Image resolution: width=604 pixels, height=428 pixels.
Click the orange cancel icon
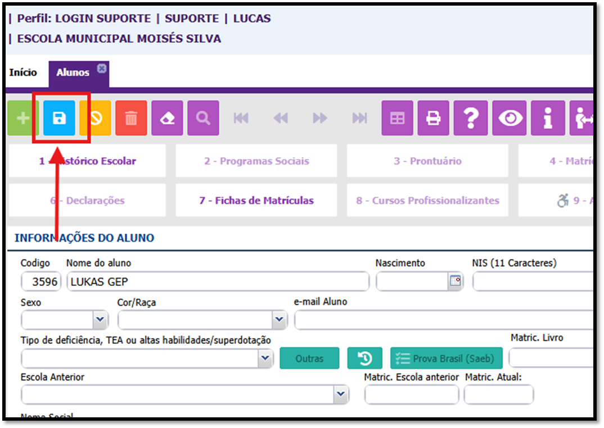[96, 119]
